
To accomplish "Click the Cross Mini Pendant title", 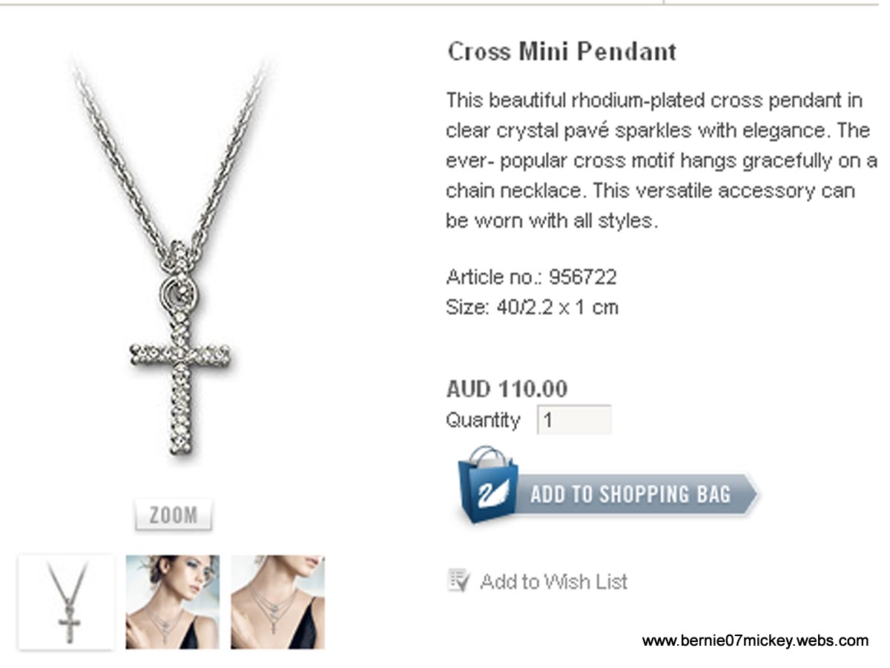I will (x=562, y=51).
